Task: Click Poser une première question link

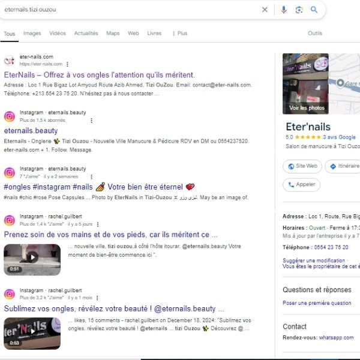Action: [317, 303]
